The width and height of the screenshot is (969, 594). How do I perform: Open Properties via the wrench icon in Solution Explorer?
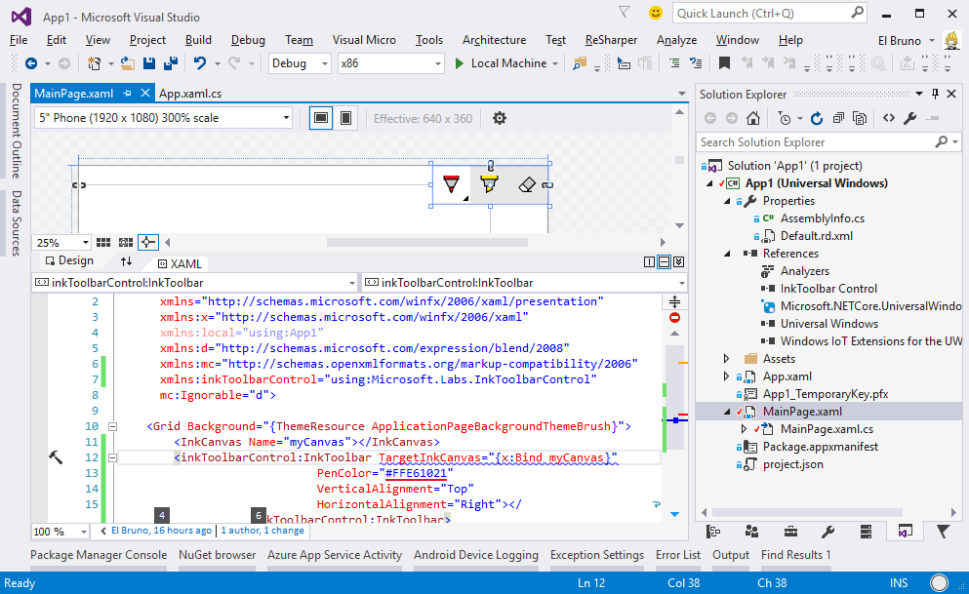(x=909, y=118)
